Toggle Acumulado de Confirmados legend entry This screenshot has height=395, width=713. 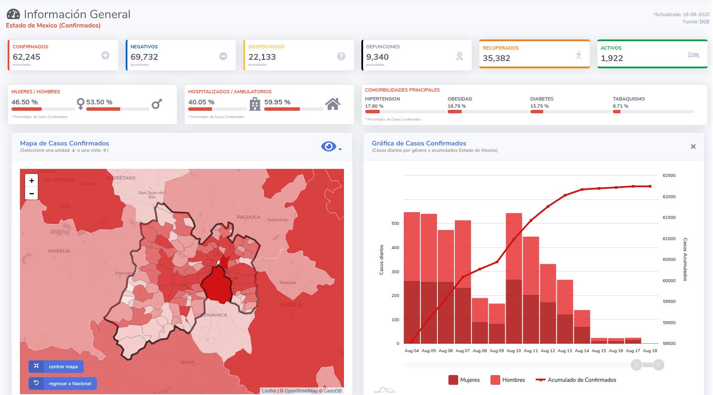[576, 380]
